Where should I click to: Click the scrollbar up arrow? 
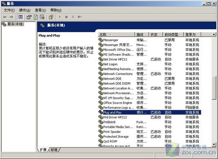point(214,34)
